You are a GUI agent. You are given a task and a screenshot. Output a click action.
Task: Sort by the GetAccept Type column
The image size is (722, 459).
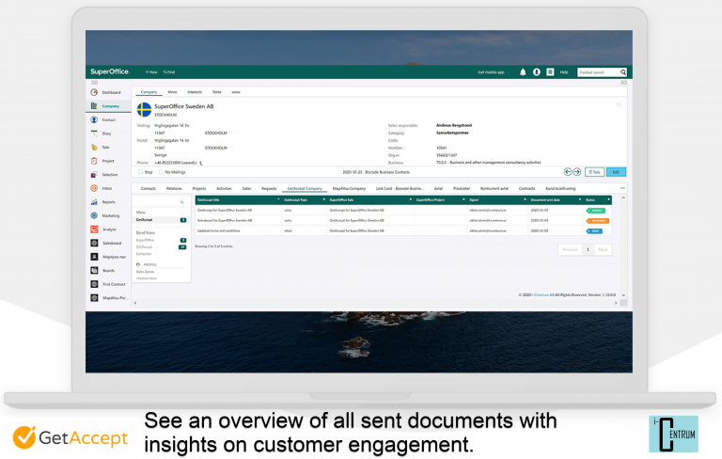(323, 199)
